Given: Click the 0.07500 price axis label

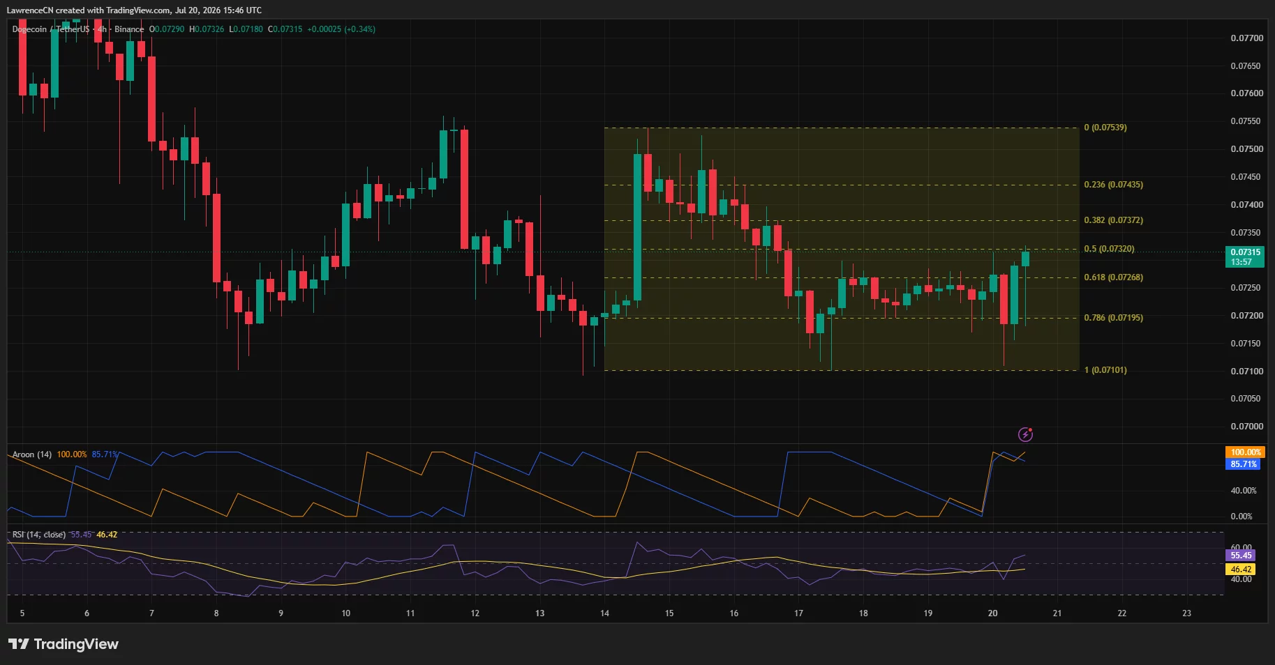Looking at the screenshot, I should click(1246, 149).
